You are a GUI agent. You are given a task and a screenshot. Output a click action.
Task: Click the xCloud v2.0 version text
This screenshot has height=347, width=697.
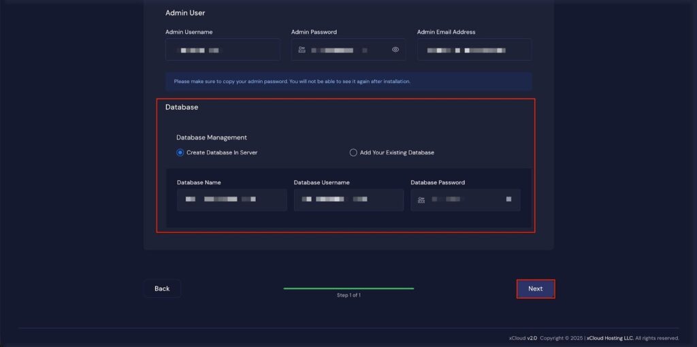point(523,337)
